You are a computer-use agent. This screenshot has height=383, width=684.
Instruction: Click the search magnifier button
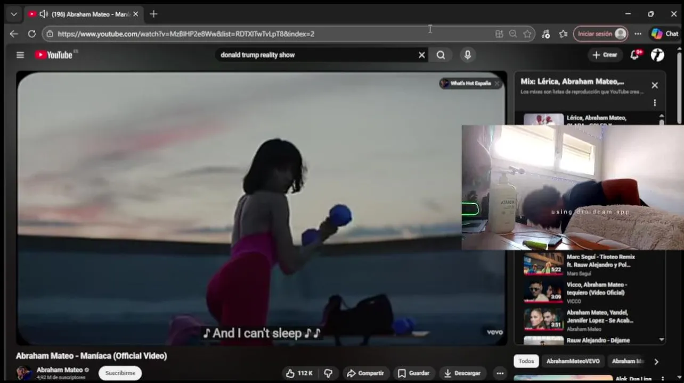441,55
